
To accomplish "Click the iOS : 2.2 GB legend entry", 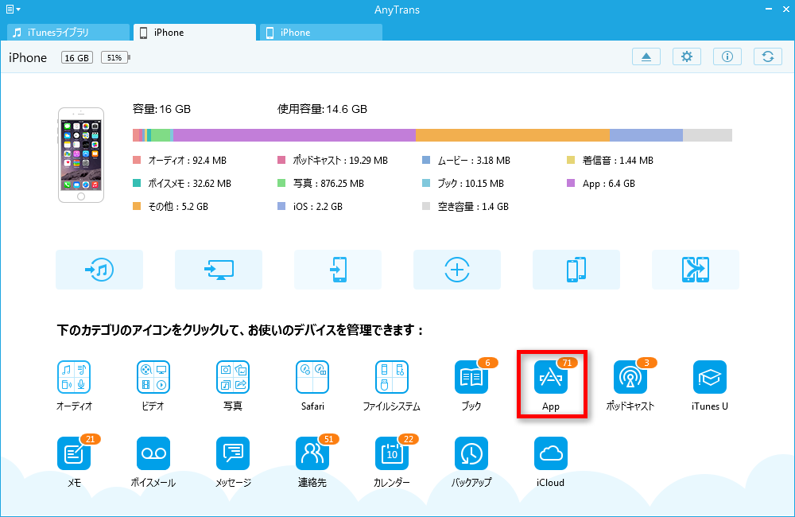I will tap(310, 207).
